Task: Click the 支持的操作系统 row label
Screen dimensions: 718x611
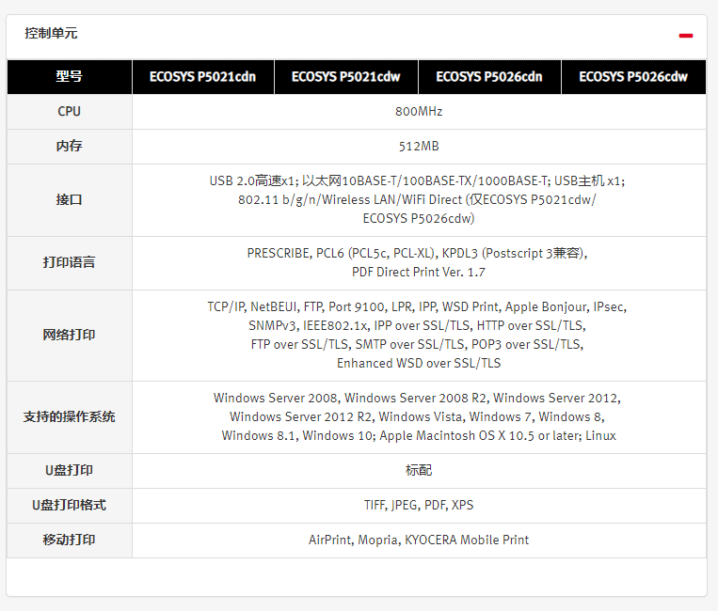Action: coord(69,416)
